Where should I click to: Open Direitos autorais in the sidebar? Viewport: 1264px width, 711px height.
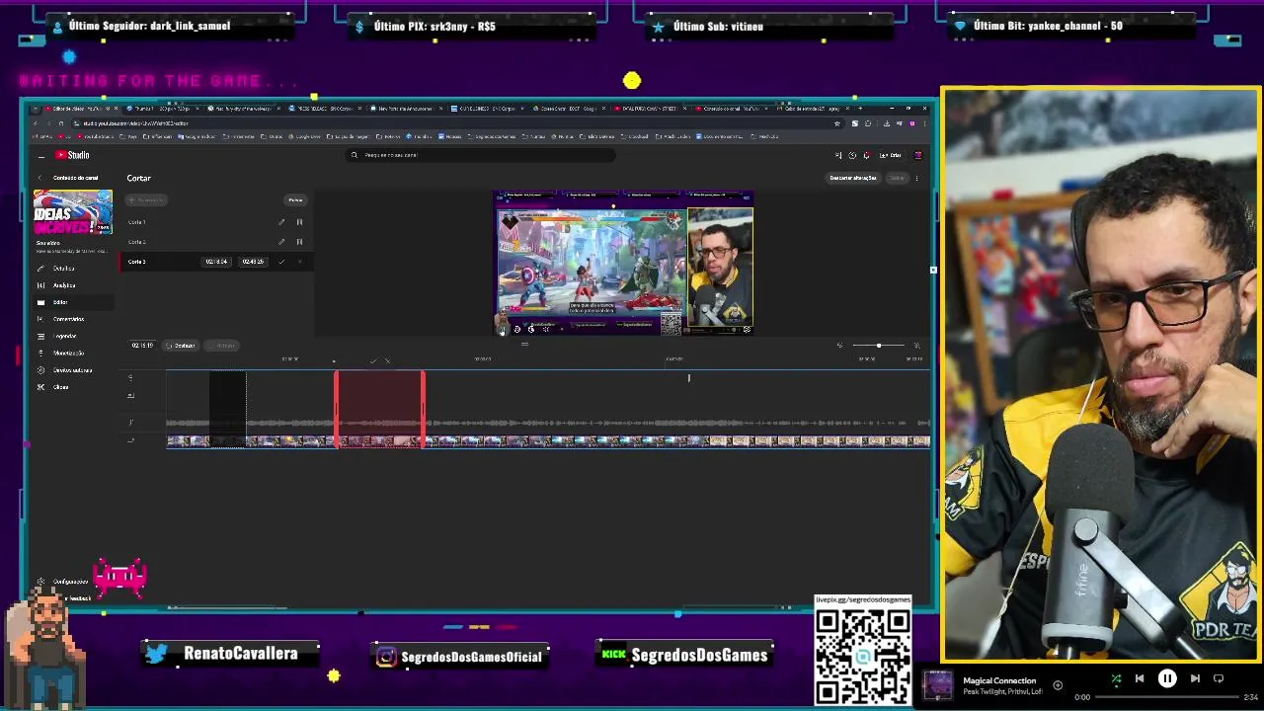[x=72, y=370]
